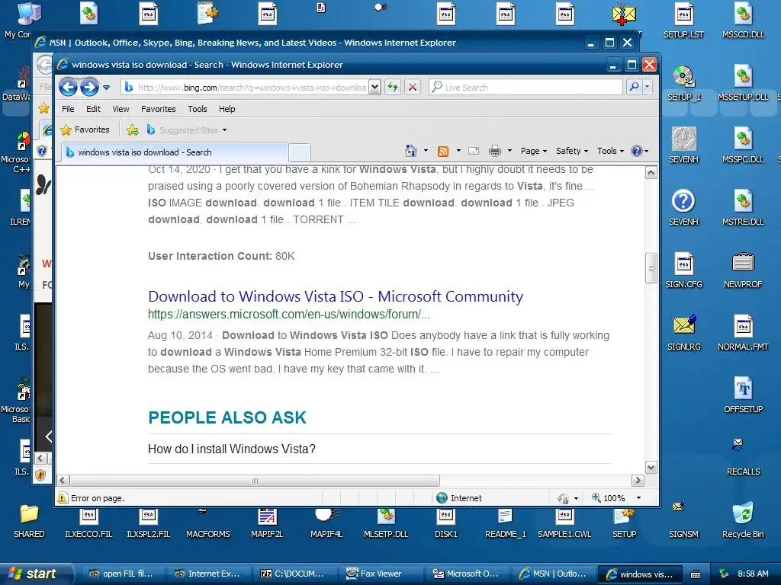Select the SETUP.LST desktop icon
Viewport: 781px width, 585px height.
[683, 21]
